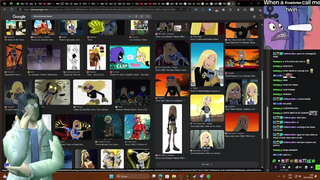The height and width of the screenshot is (180, 320).
Task: Open 'Terra | Wiki The Teen Titans | Fand...' link
Action: click(x=171, y=70)
